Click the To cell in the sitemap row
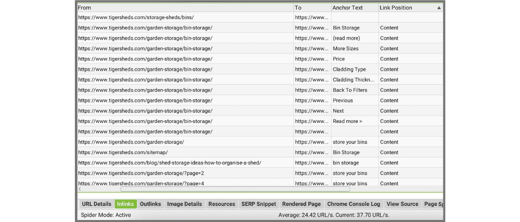Image resolution: width=520 pixels, height=222 pixels. [x=312, y=152]
